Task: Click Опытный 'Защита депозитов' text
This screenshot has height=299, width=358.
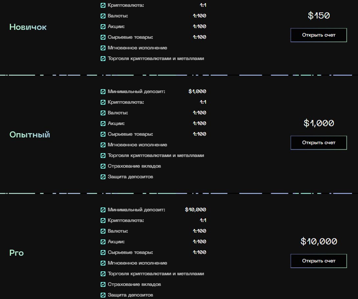Action: pos(130,177)
